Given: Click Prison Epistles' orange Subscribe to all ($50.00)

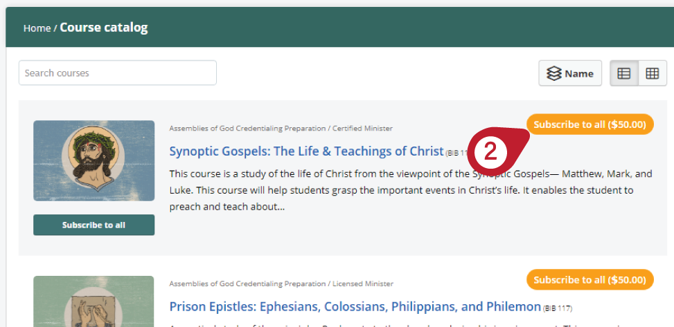Looking at the screenshot, I should point(589,280).
